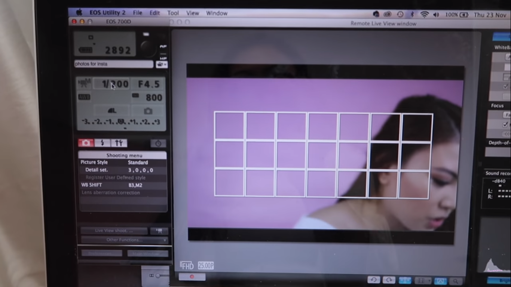Open the volume control in menu bar
The height and width of the screenshot is (287, 511).
436,15
